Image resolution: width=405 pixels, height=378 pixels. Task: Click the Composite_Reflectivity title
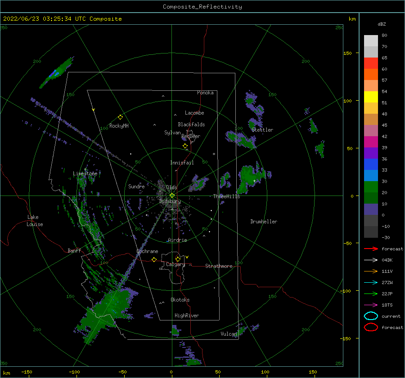(202, 7)
